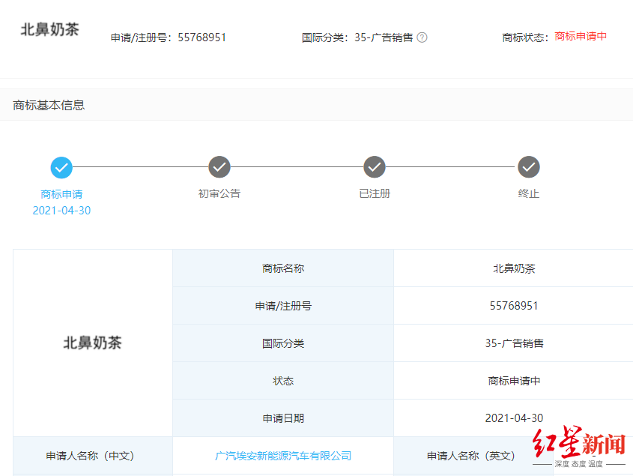The image size is (633, 476).
Task: Select the 初审公告 step checkmark circle
Action: tap(219, 167)
